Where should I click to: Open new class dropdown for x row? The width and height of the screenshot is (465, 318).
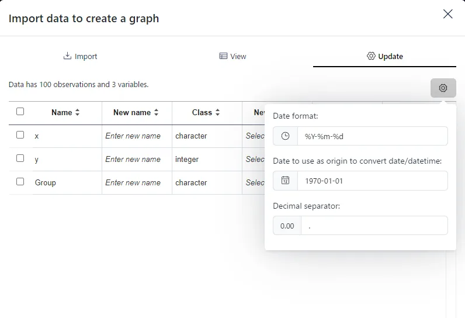(x=255, y=136)
